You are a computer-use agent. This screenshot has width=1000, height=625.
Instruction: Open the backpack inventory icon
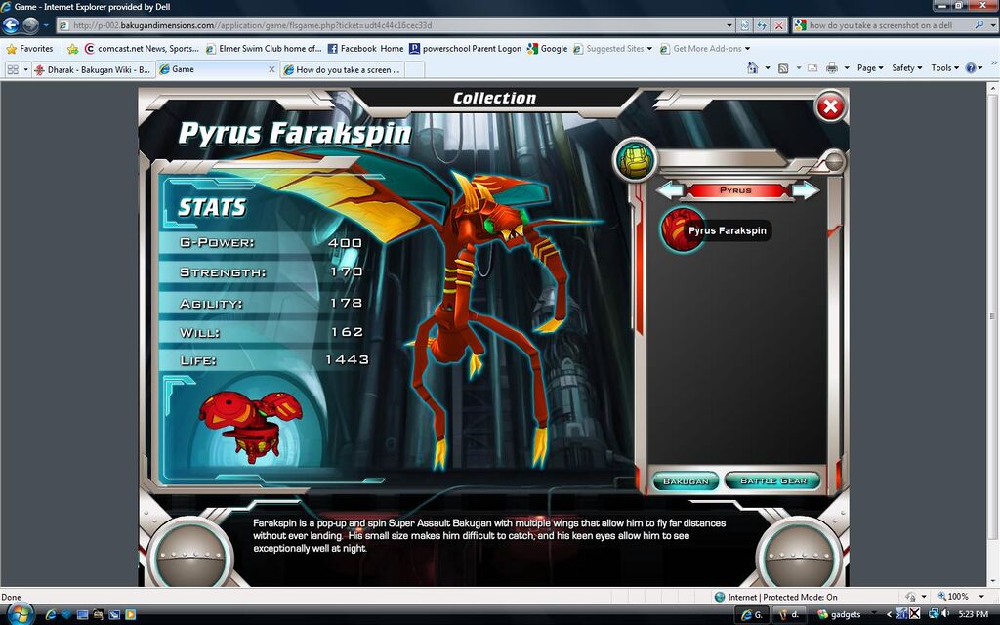(x=635, y=160)
